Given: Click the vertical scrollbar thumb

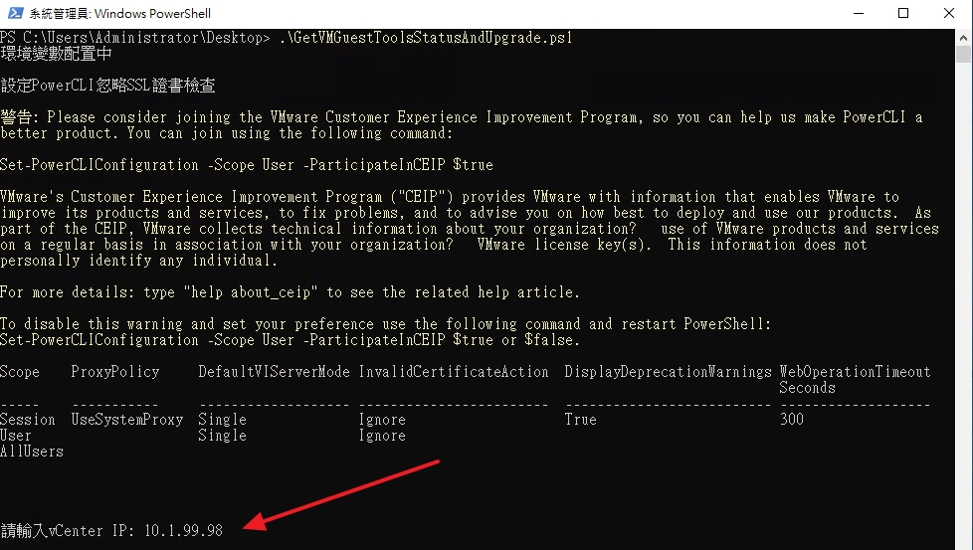Looking at the screenshot, I should [x=963, y=54].
